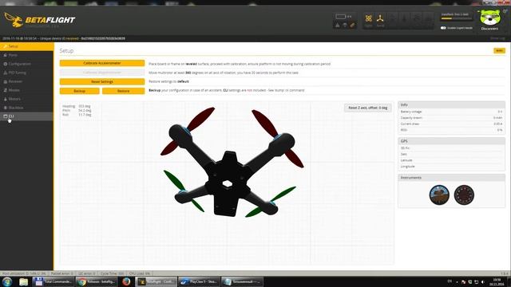Click the Battery voltage row in Info
The image size is (511, 287).
point(451,112)
